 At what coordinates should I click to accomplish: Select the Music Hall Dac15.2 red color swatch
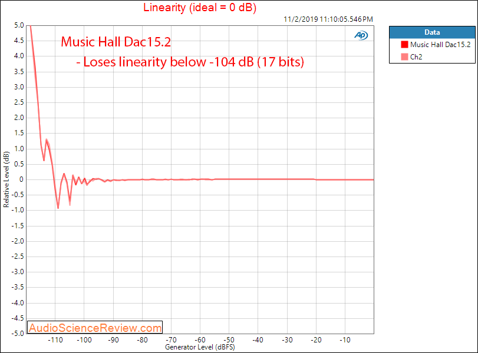[x=404, y=45]
